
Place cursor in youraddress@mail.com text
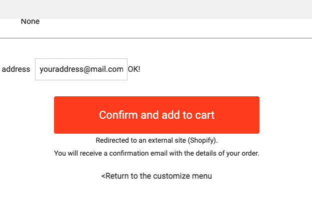(x=81, y=69)
